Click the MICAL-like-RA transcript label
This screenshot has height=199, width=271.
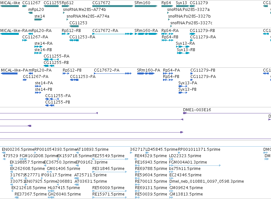(x=14, y=31)
